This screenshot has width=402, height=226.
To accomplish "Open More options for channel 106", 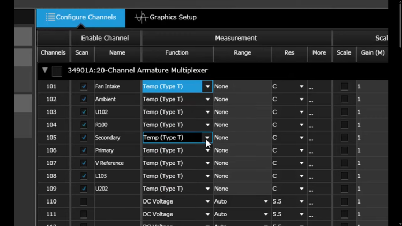I will 311,151.
